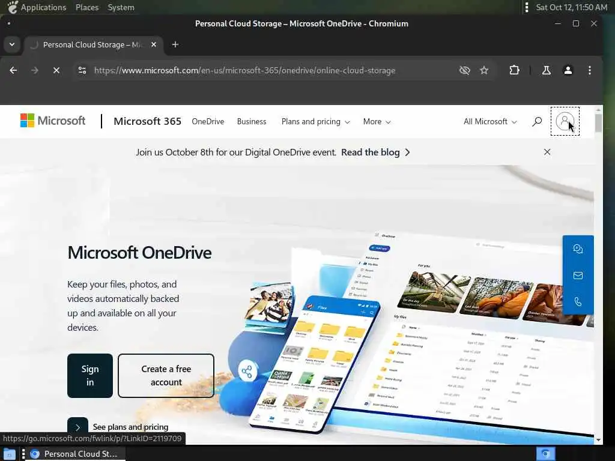Bookmark this page with the star icon
The height and width of the screenshot is (461, 615).
tap(484, 70)
